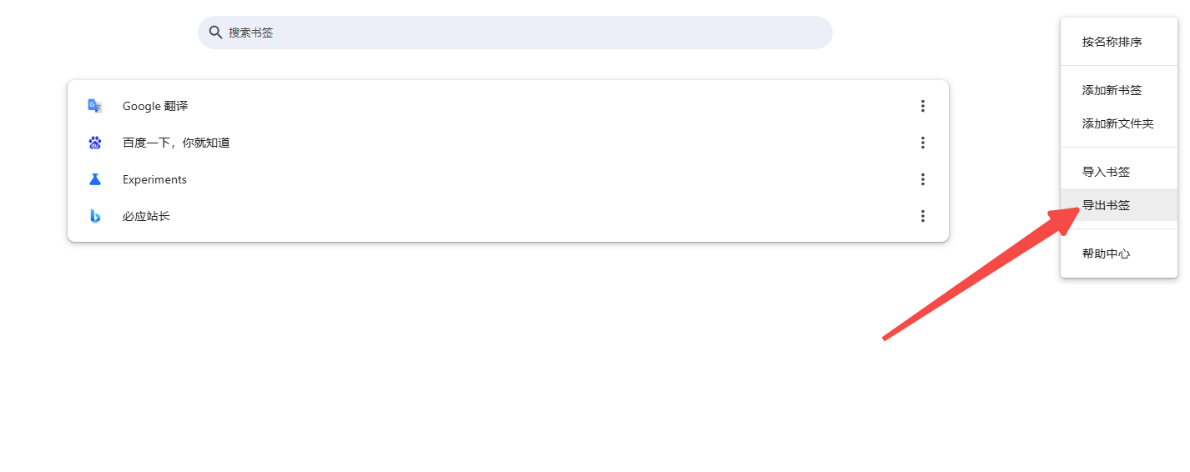Focus the 搜索书签 search field

515,33
